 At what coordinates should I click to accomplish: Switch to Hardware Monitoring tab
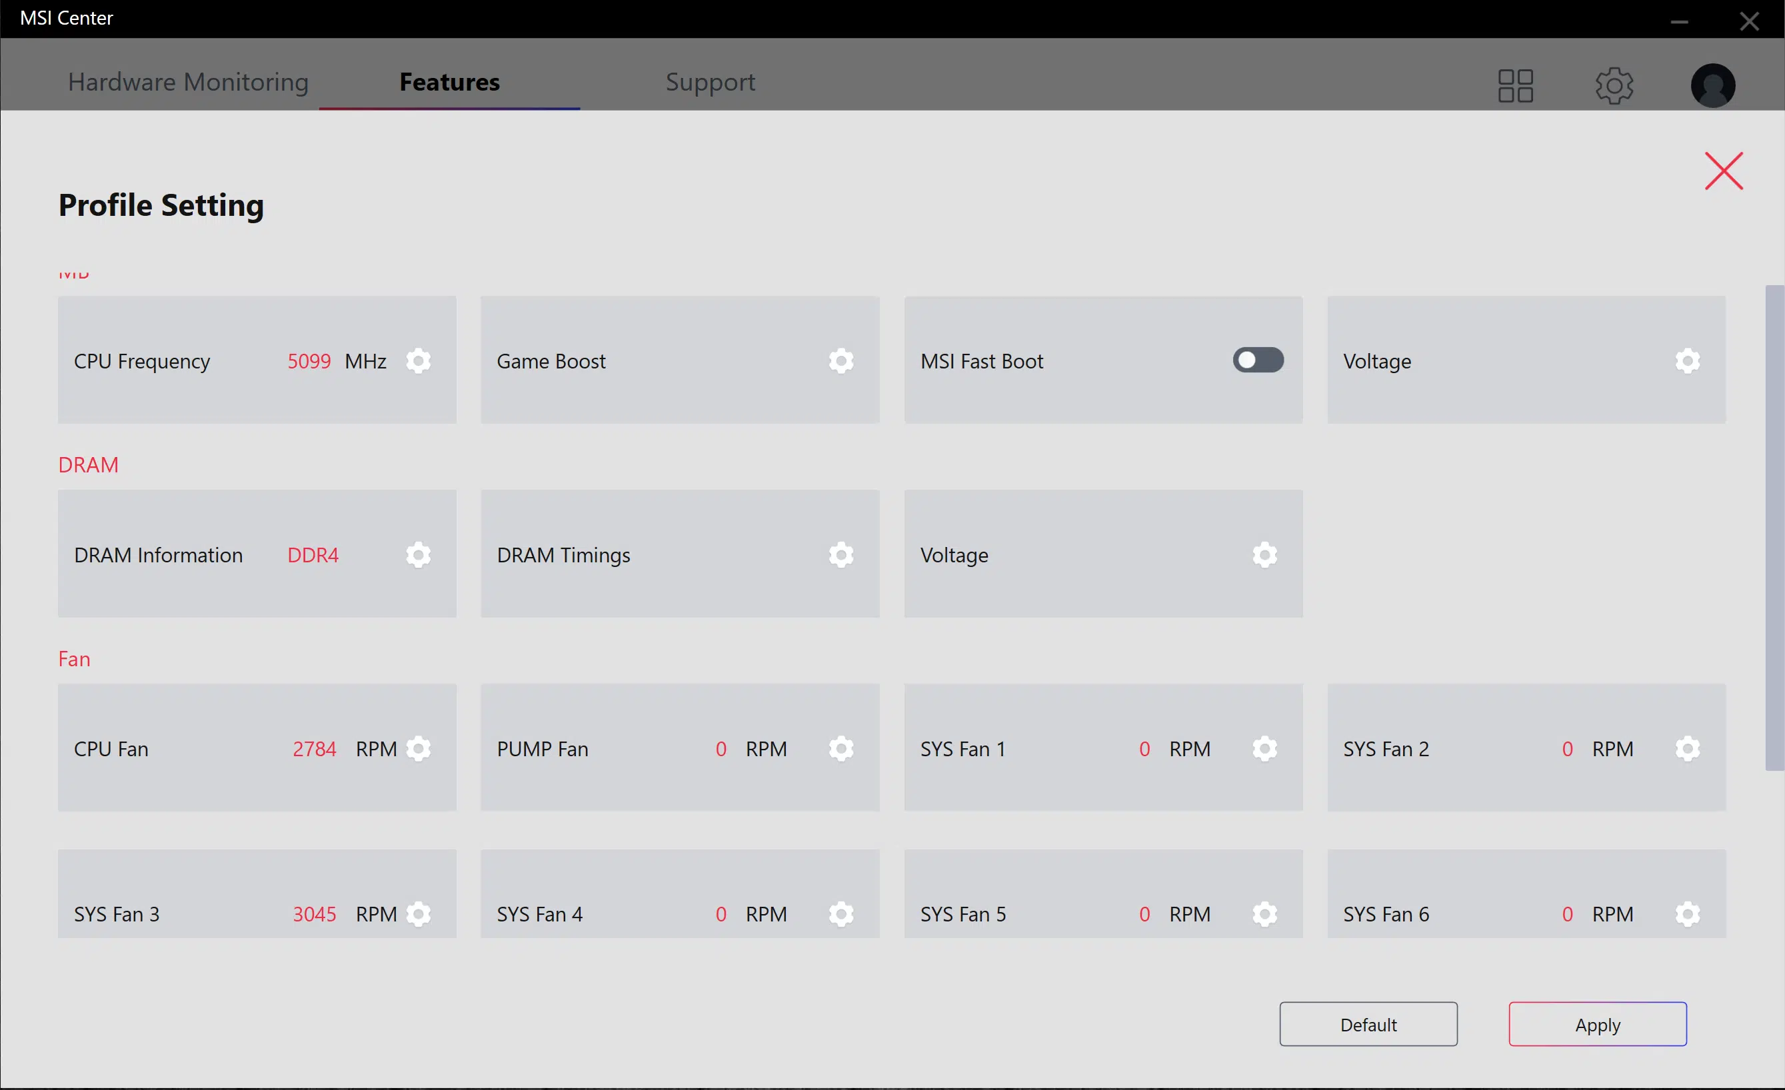189,82
